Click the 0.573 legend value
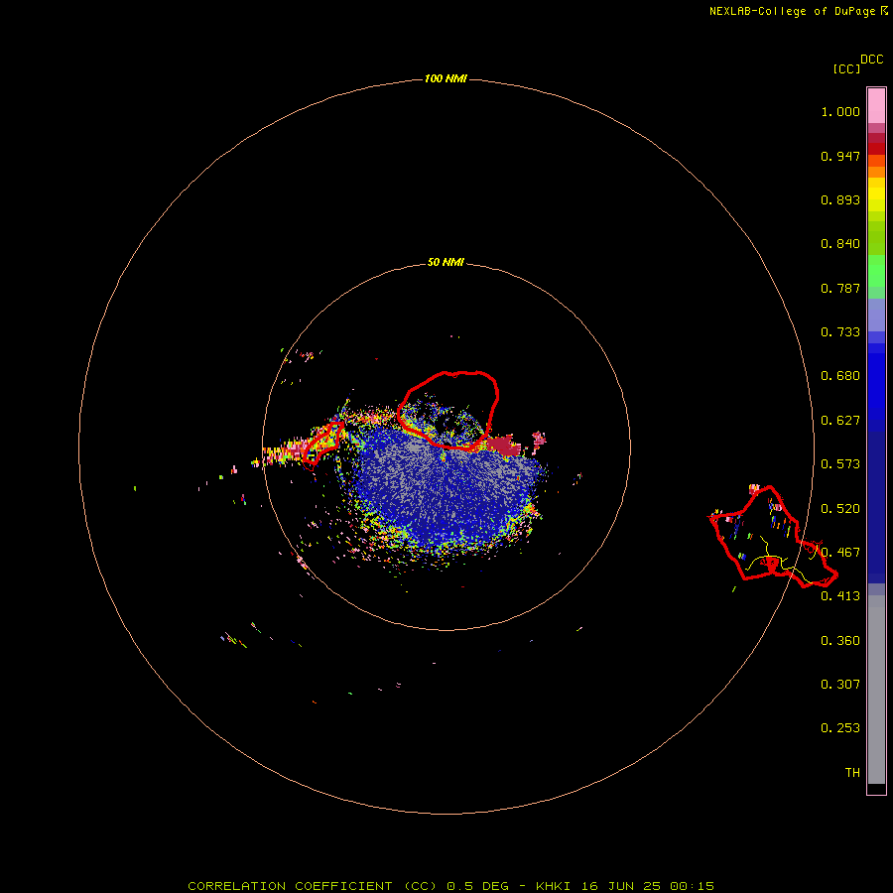The width and height of the screenshot is (893, 893). 840,464
